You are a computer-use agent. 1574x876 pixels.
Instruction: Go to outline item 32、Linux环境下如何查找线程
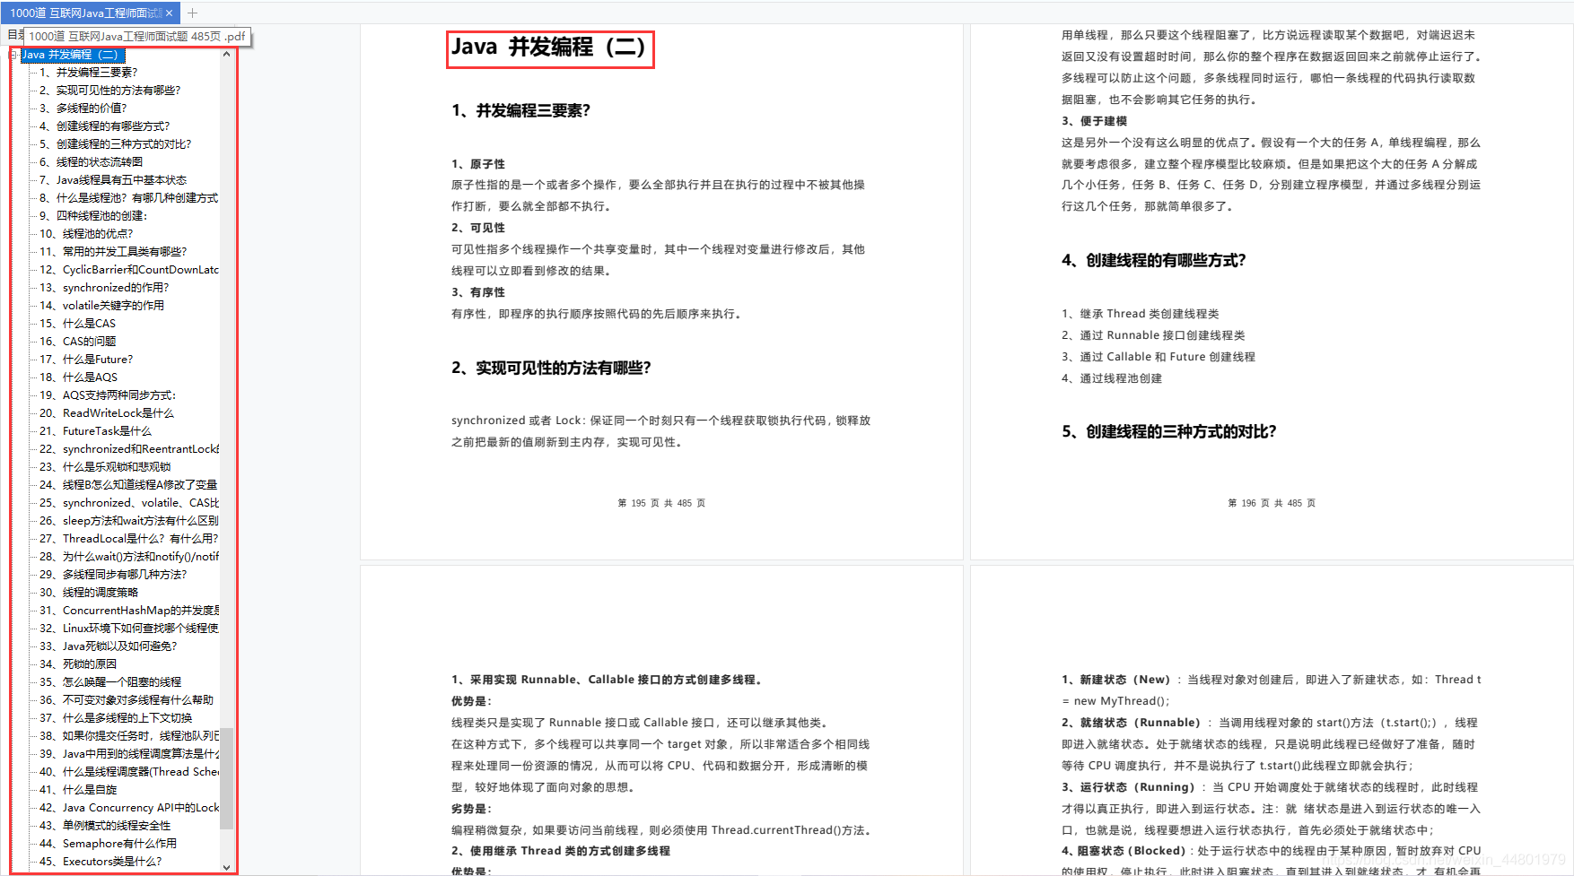(x=128, y=629)
